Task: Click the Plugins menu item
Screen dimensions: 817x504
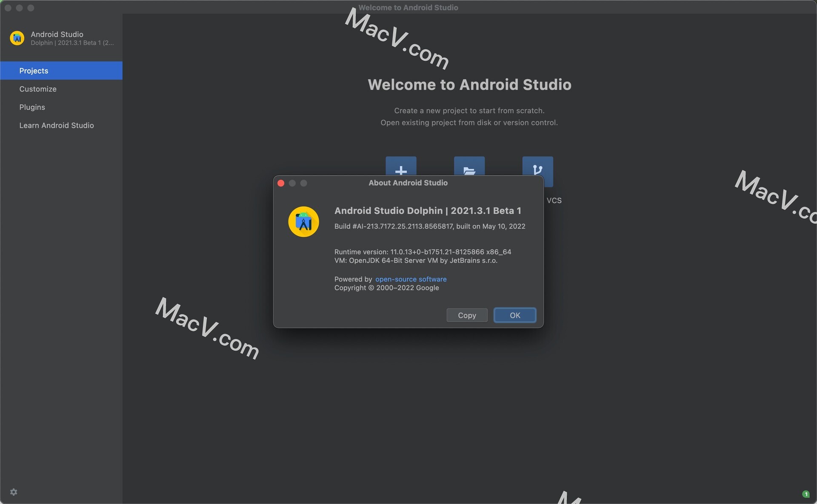Action: pyautogui.click(x=32, y=107)
